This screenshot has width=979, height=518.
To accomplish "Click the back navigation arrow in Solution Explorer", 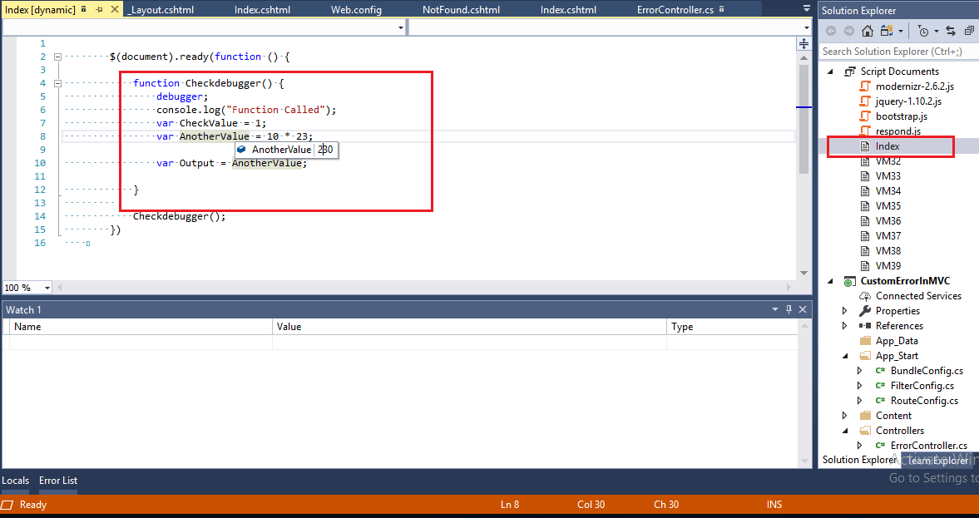I will tap(830, 31).
